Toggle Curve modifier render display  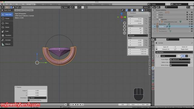pos(184,56)
